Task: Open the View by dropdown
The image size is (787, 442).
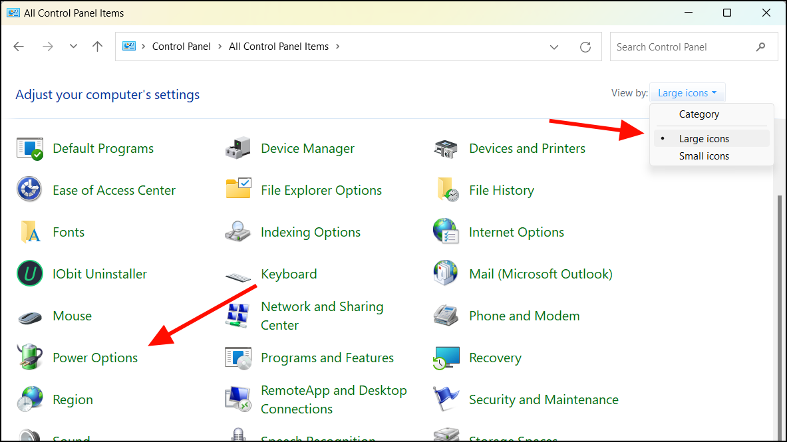Action: pyautogui.click(x=687, y=92)
